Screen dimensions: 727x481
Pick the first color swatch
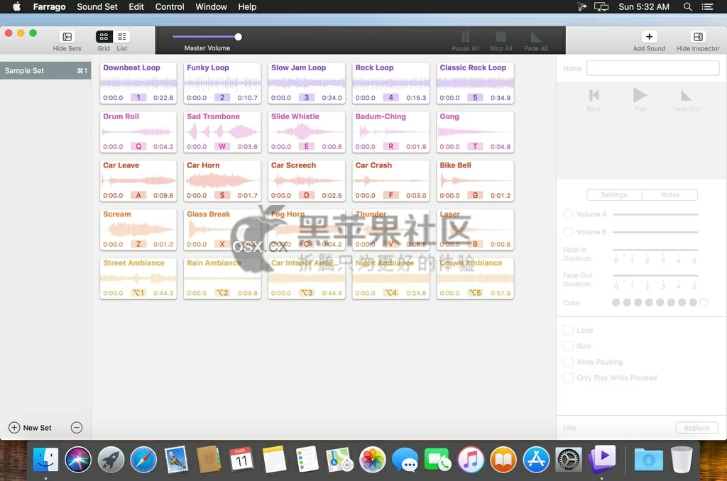pos(616,303)
